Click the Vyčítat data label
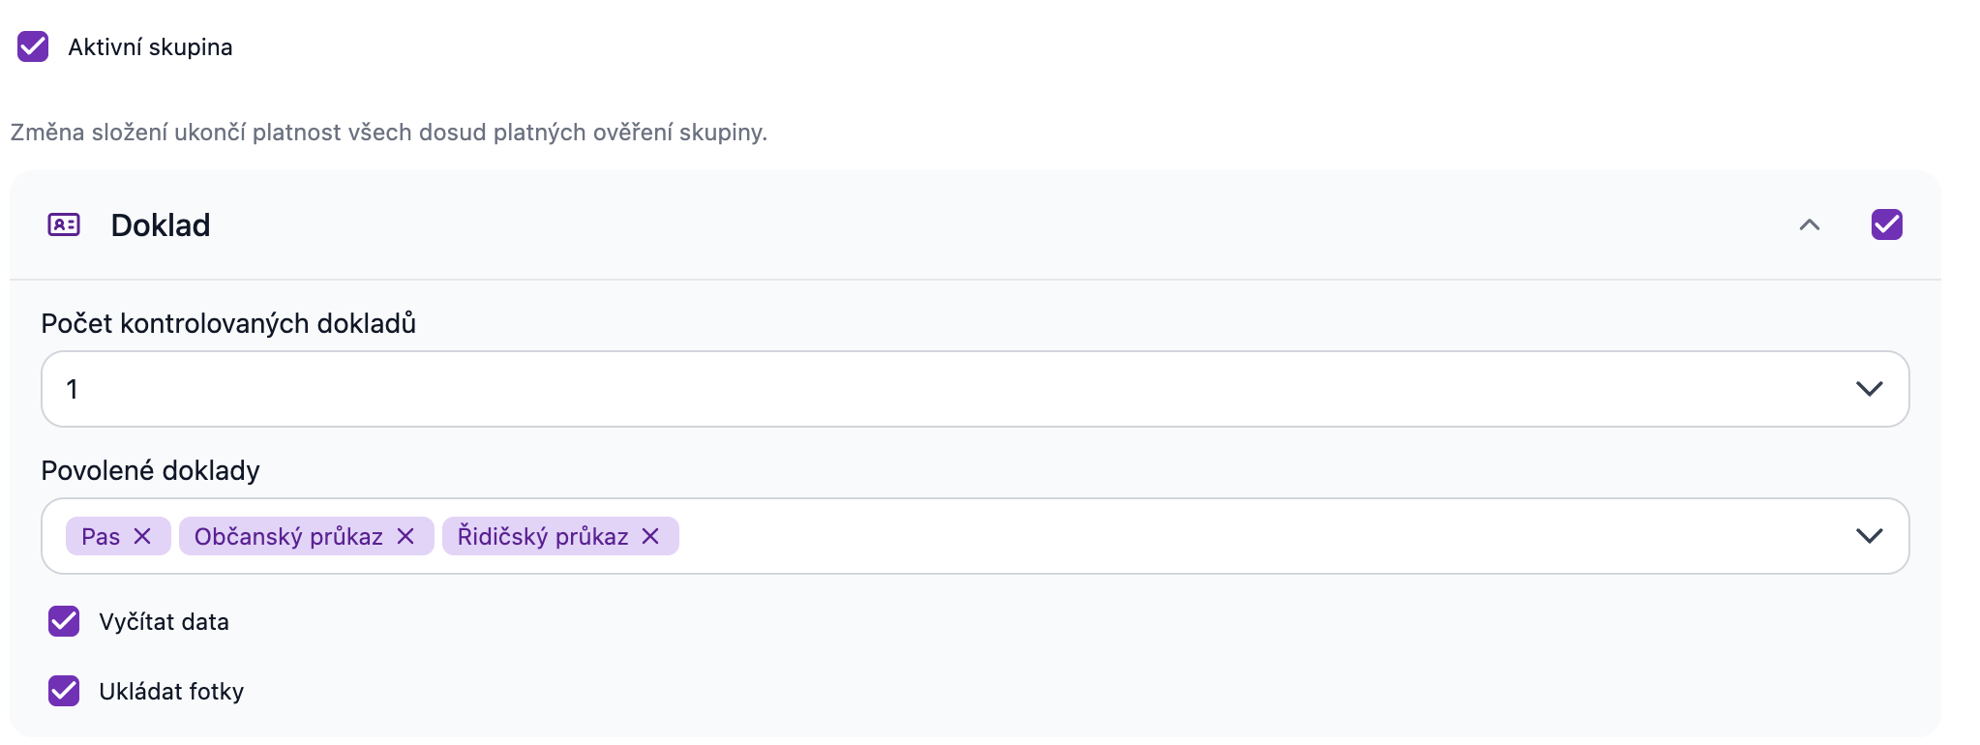The width and height of the screenshot is (1980, 745). [164, 622]
